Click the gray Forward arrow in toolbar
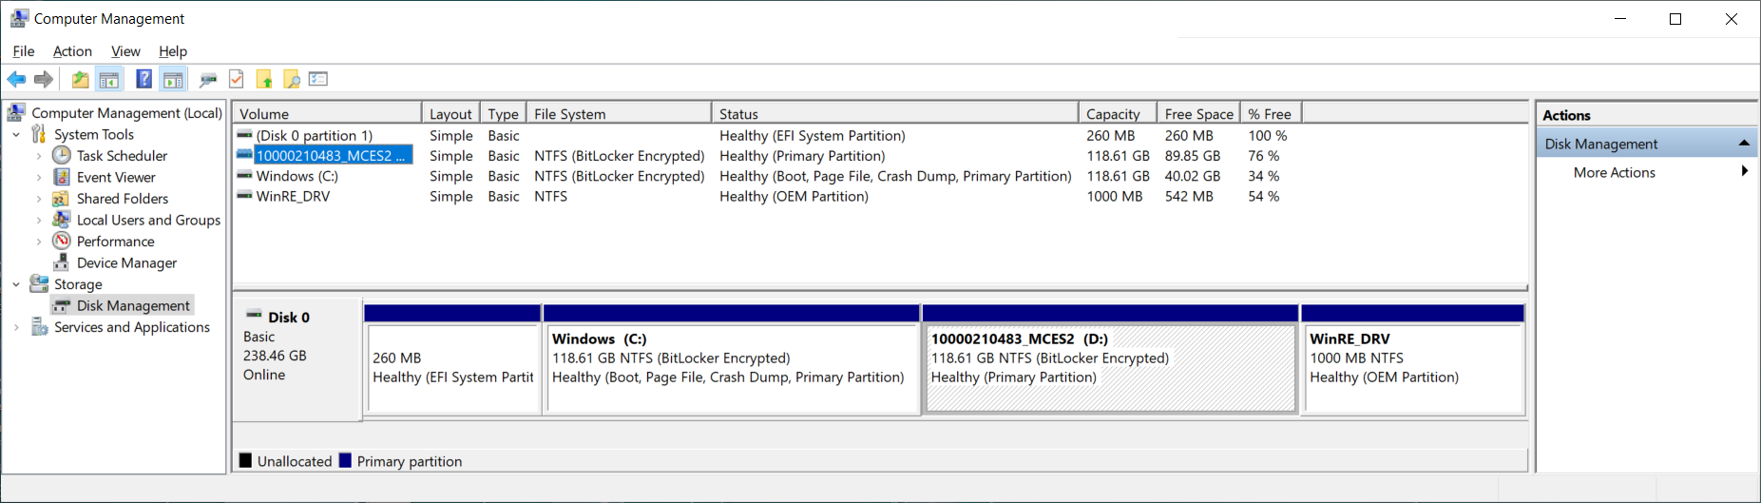 point(44,79)
